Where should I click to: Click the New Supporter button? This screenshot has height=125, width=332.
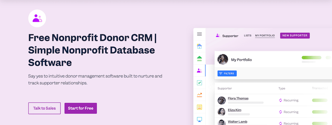click(x=295, y=36)
